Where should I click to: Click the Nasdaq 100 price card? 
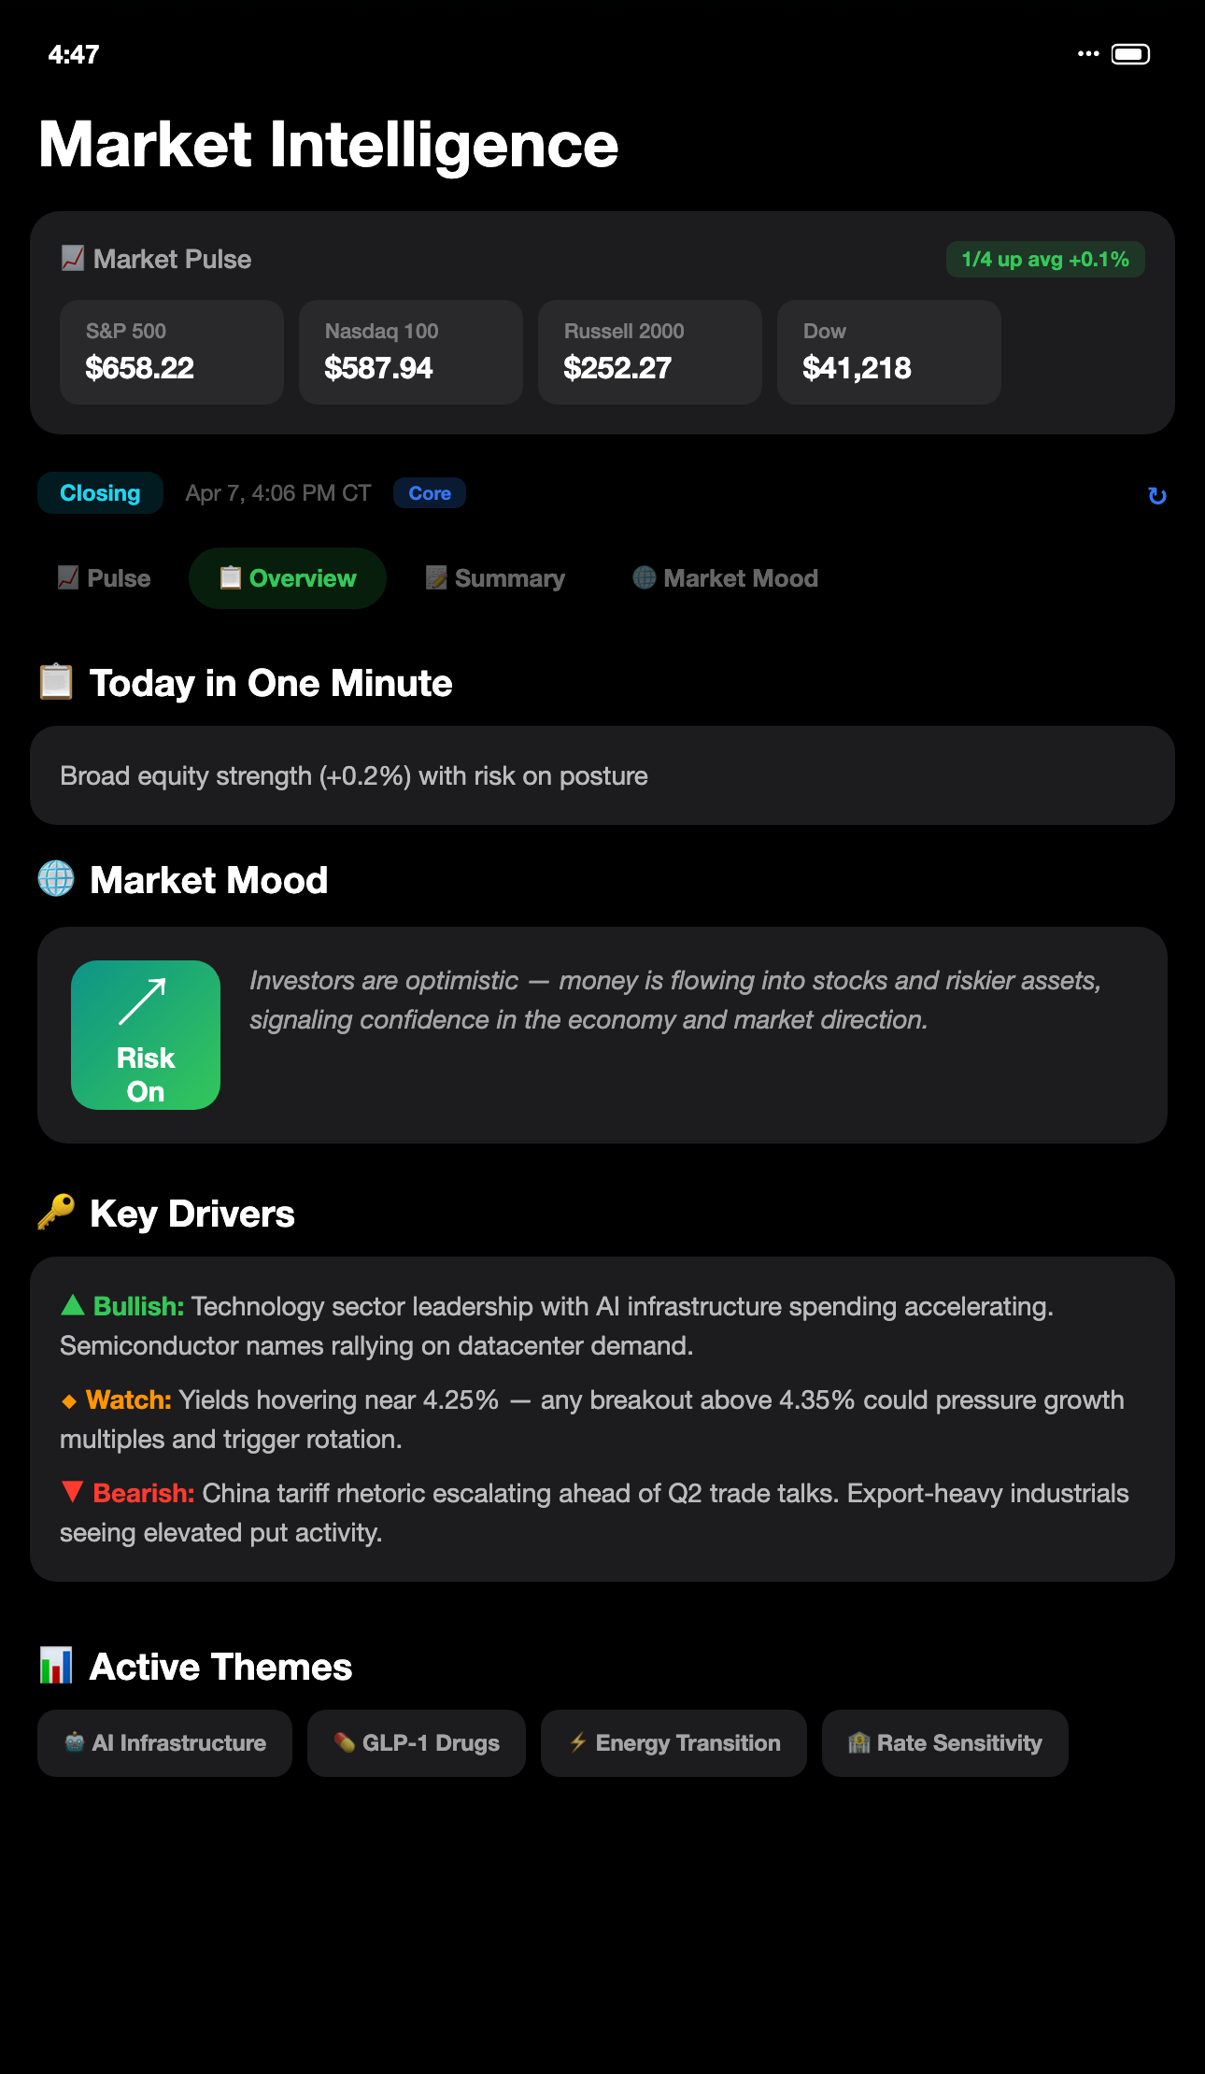click(410, 351)
